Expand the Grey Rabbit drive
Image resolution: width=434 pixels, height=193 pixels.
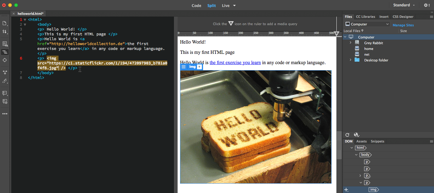pos(351,43)
